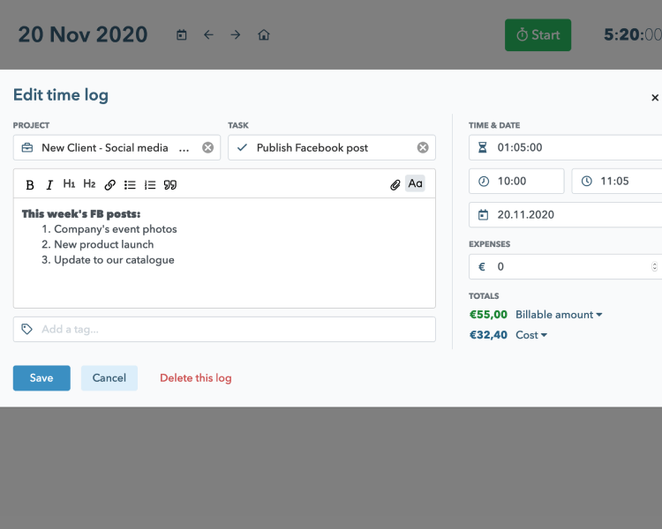Open the date field 20.11.2020

[x=565, y=215]
